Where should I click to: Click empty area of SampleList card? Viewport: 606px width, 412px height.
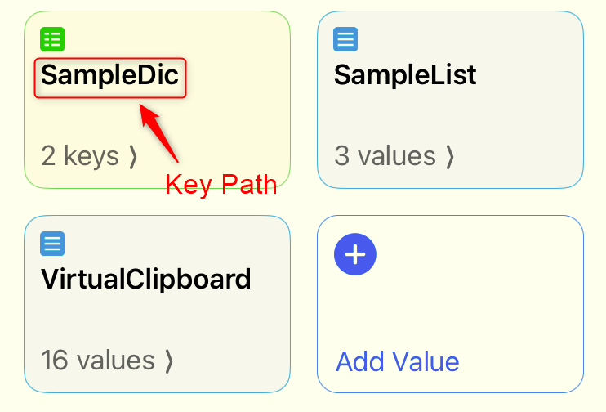pos(523,114)
